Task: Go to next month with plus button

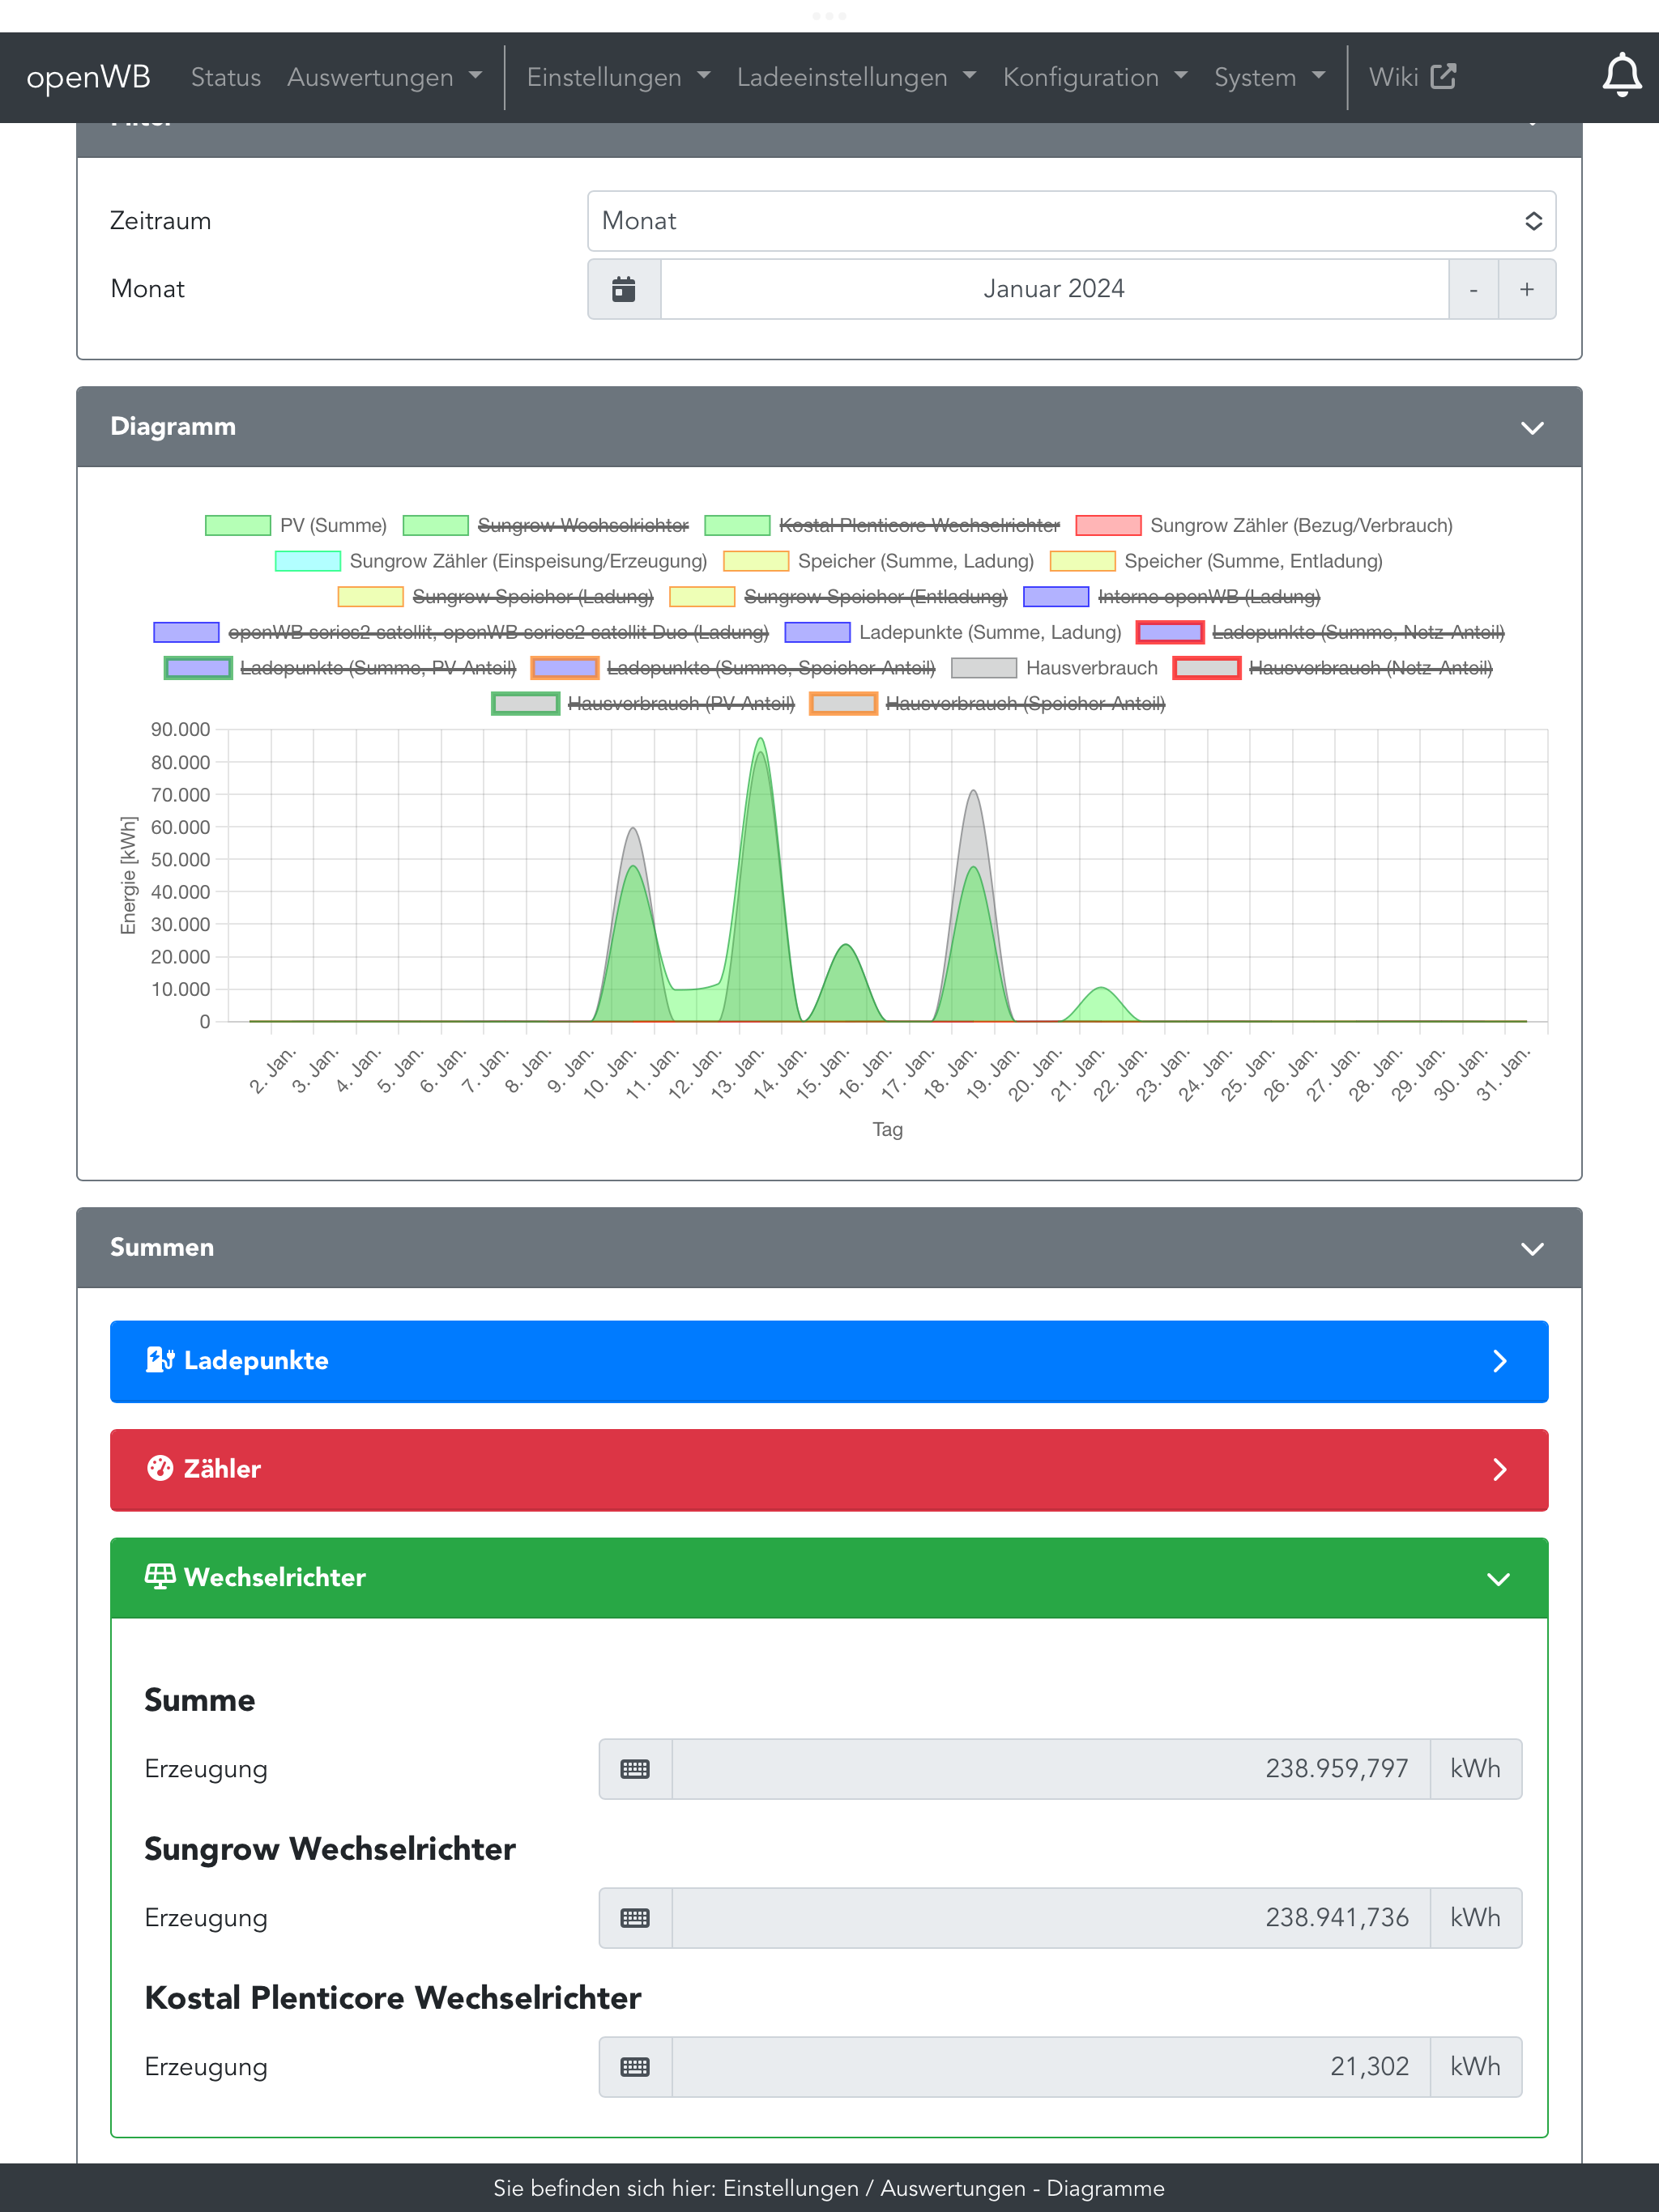Action: click(1526, 289)
